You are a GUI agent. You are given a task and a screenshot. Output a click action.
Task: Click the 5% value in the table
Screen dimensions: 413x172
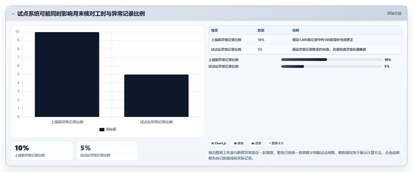(x=260, y=50)
